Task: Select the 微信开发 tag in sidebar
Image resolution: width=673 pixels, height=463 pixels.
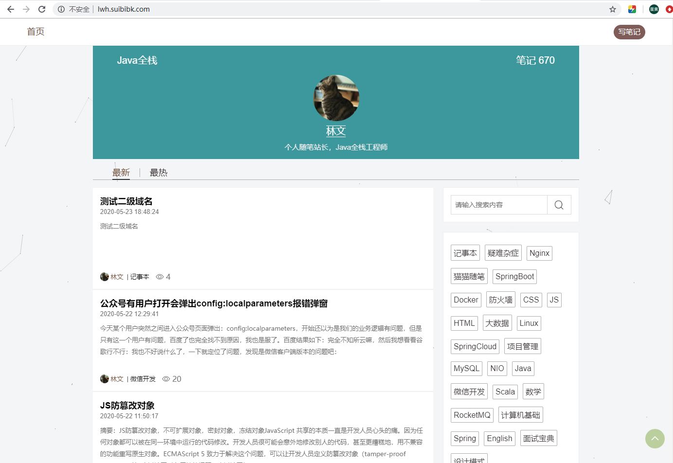Action: click(x=469, y=392)
